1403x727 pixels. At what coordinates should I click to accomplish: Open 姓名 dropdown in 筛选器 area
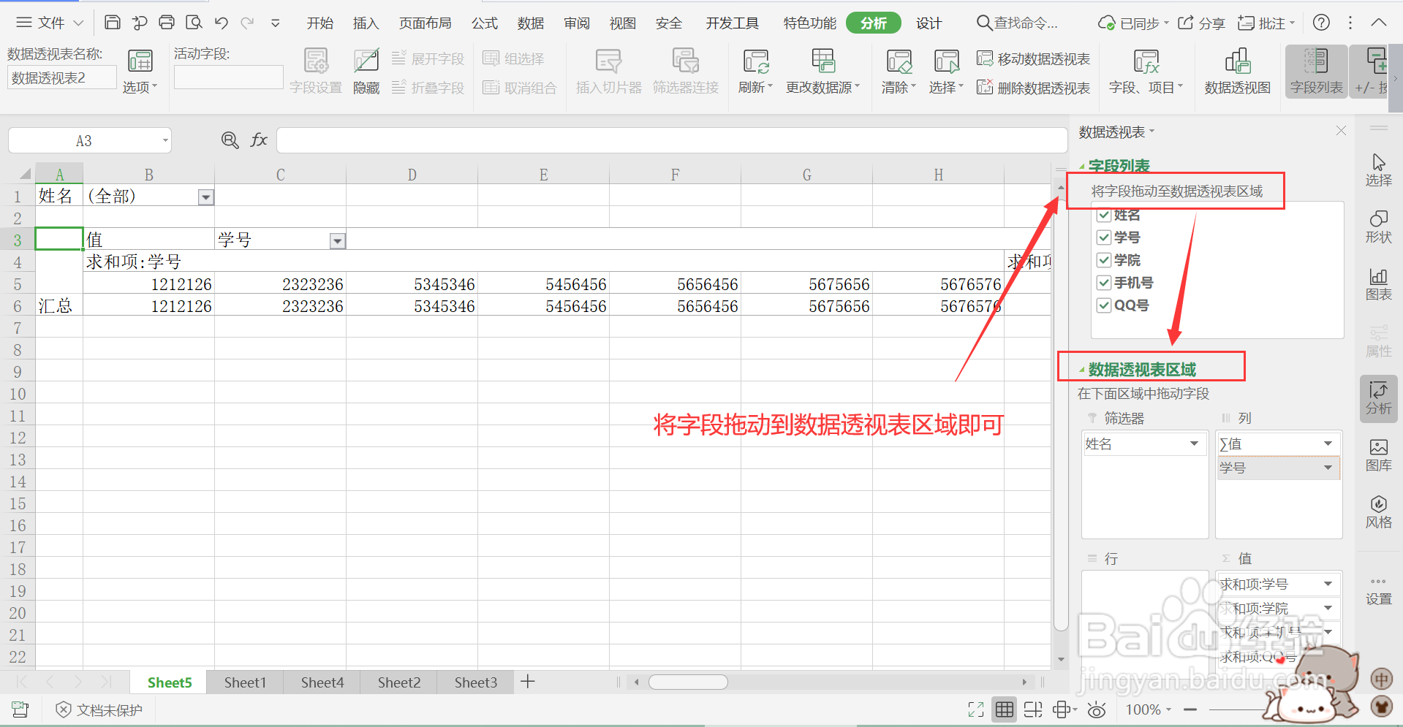tap(1194, 444)
